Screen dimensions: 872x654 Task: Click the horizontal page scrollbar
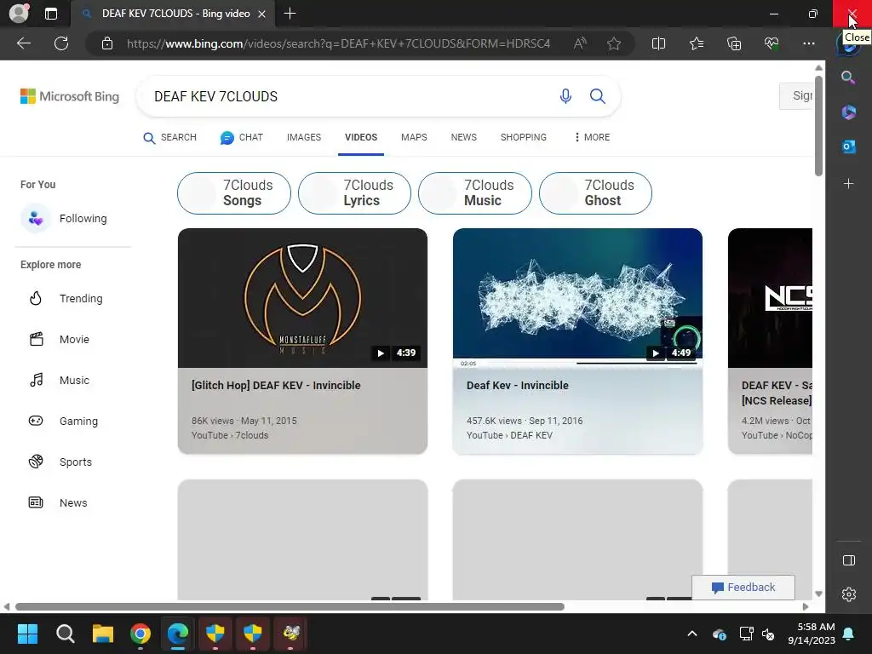[290, 606]
